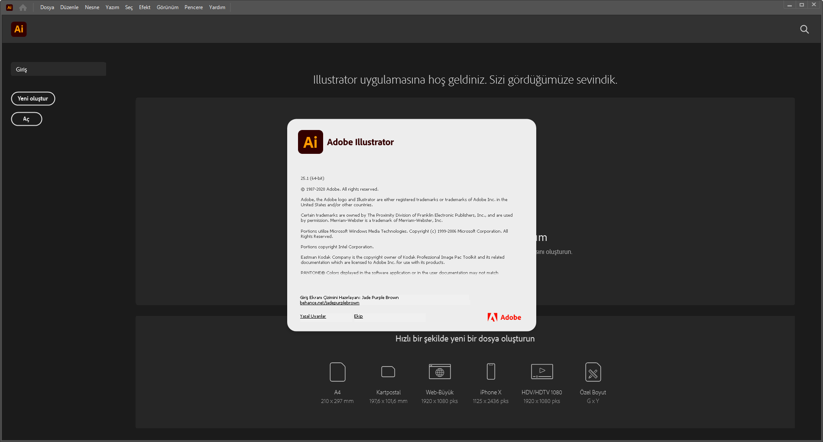Viewport: 823px width, 442px height.
Task: Open the Görünüm menu
Action: tap(168, 7)
